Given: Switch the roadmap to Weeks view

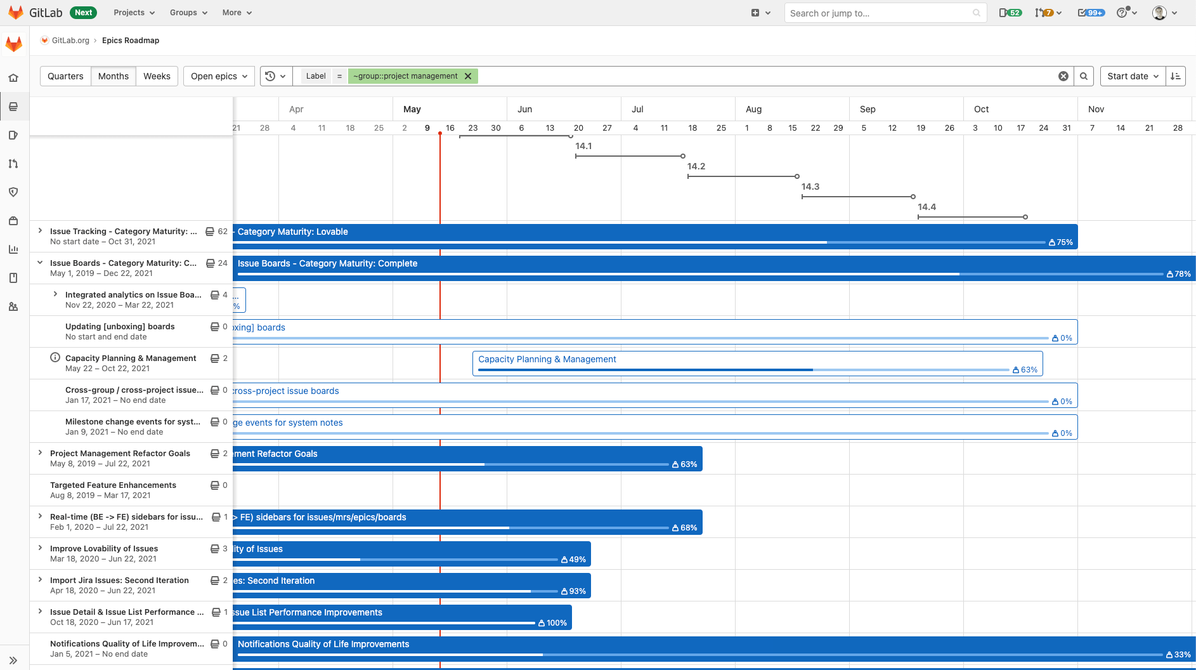Looking at the screenshot, I should (156, 76).
